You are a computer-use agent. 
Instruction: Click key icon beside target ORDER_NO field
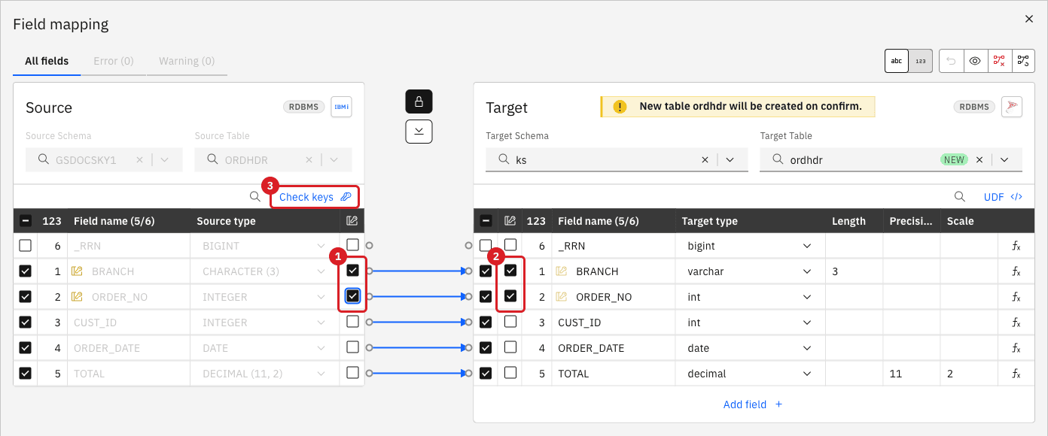pyautogui.click(x=561, y=297)
